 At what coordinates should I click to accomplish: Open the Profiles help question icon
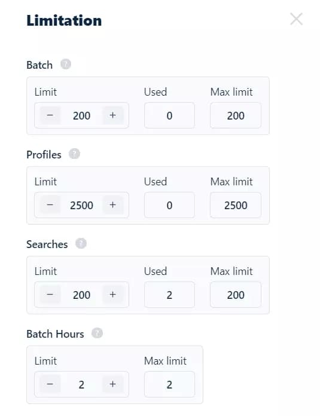(74, 154)
